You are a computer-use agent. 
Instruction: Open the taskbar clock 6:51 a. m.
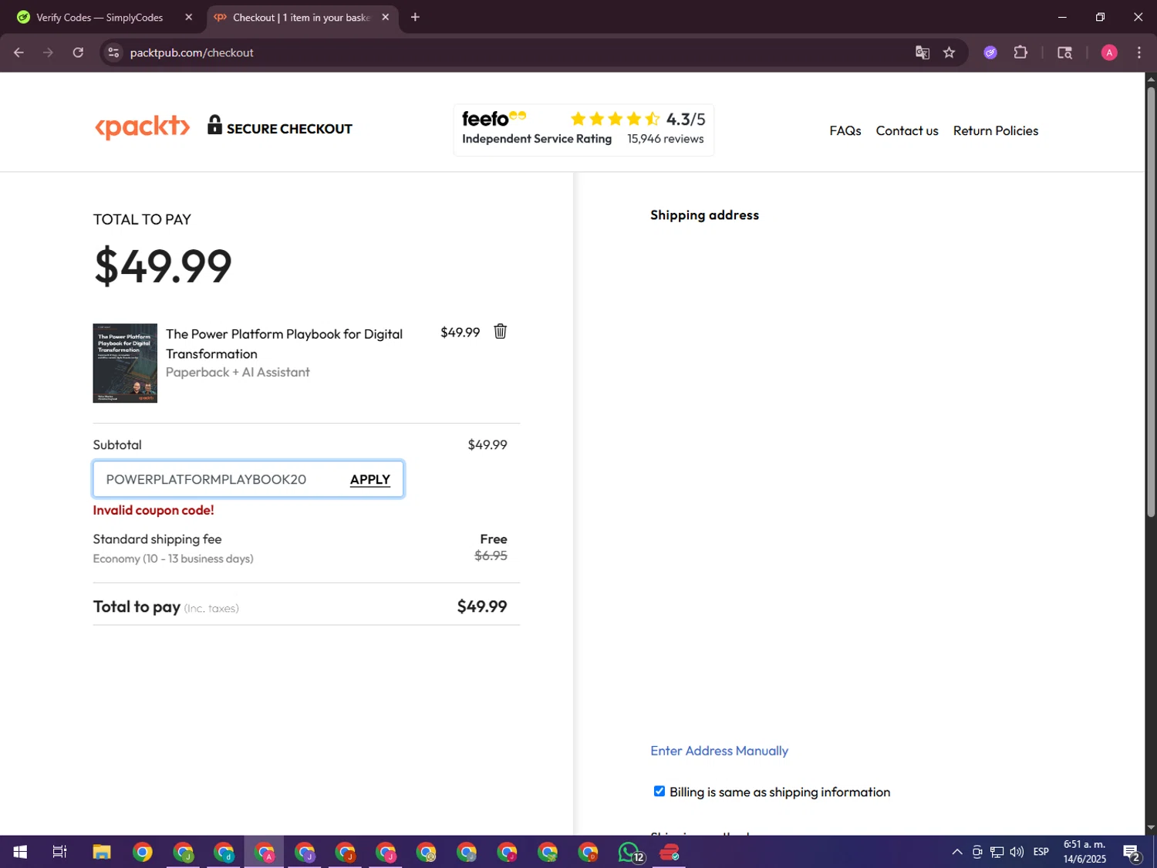1084,852
